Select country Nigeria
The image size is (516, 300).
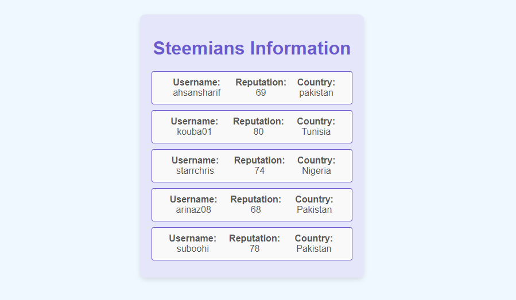[317, 171]
